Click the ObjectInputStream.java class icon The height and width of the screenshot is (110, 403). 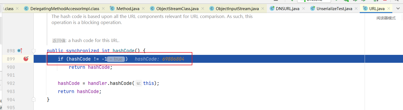point(212,8)
